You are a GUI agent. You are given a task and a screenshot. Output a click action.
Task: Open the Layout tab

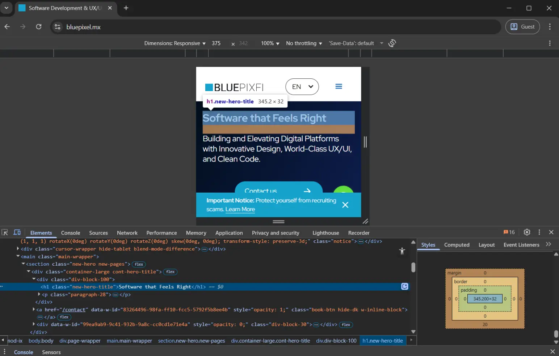click(486, 245)
